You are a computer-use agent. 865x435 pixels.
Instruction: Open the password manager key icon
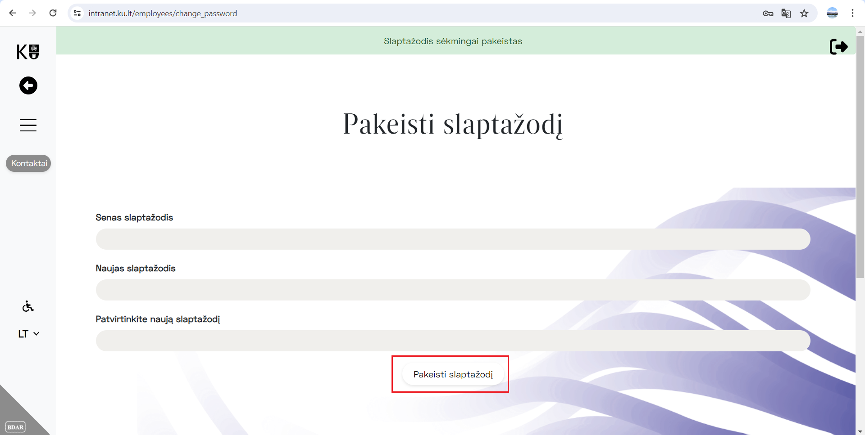(768, 13)
